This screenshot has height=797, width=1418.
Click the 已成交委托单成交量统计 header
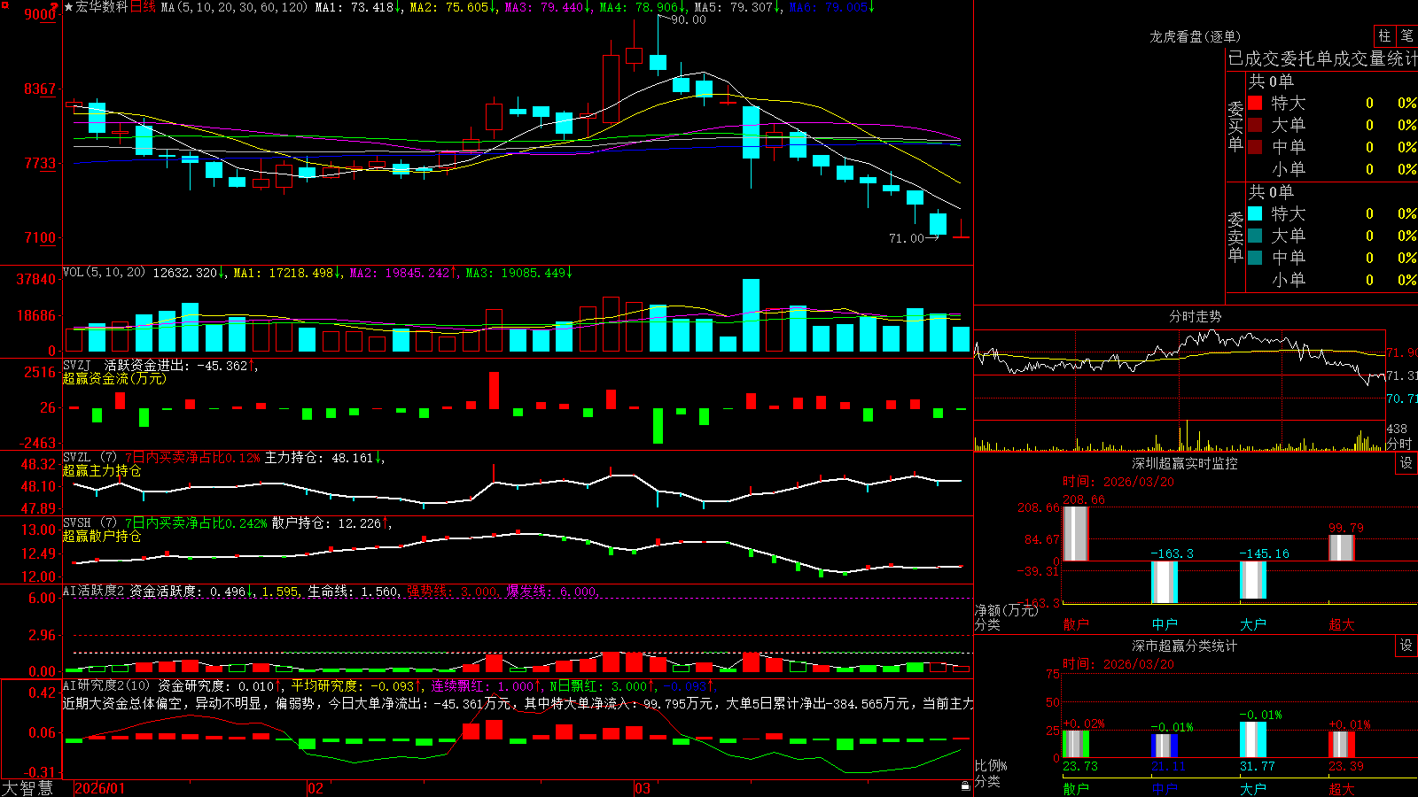coord(1322,58)
